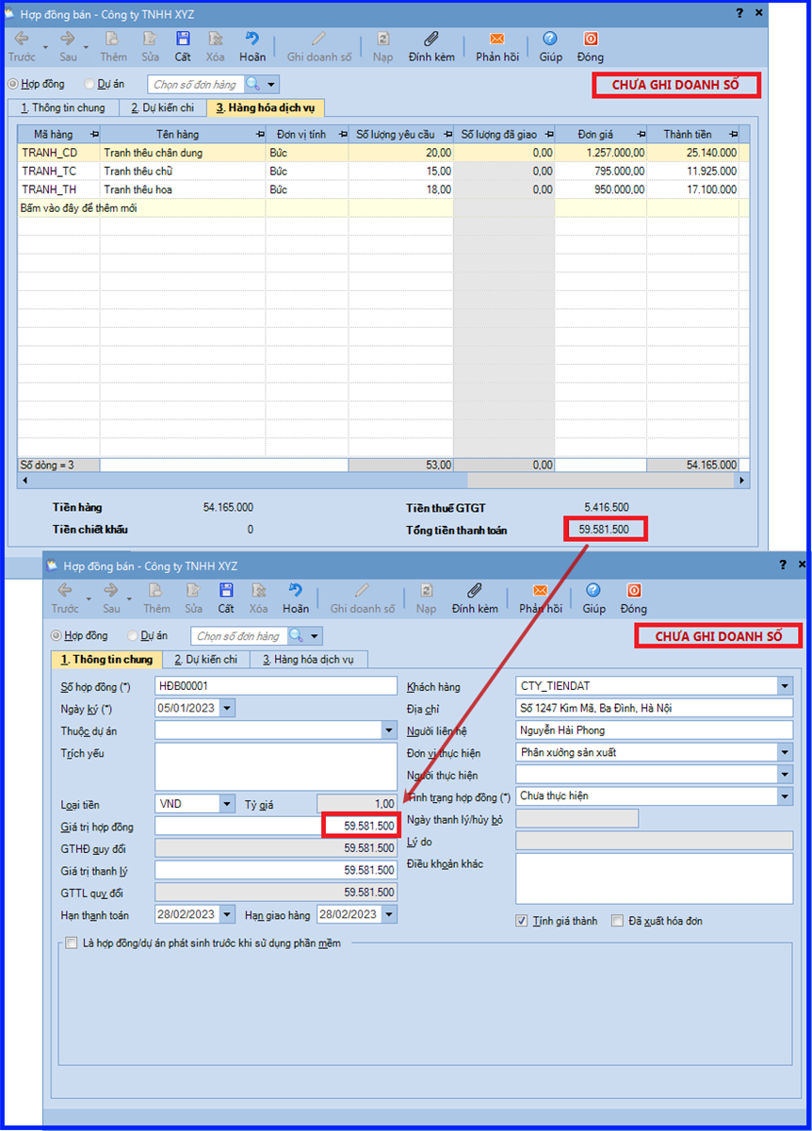Select Hợp đồng radio in bottom window
812x1131 pixels.
pos(56,636)
